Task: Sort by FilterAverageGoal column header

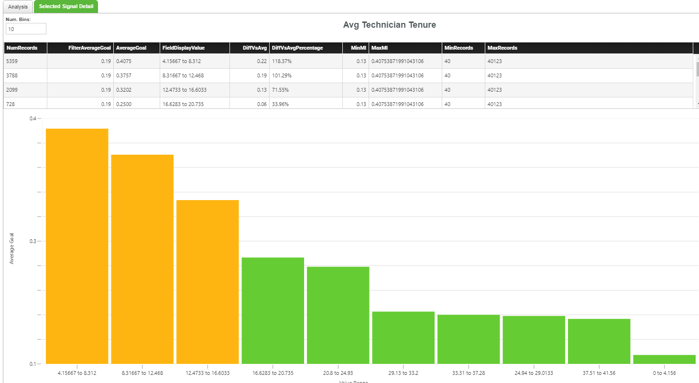Action: pyautogui.click(x=80, y=48)
